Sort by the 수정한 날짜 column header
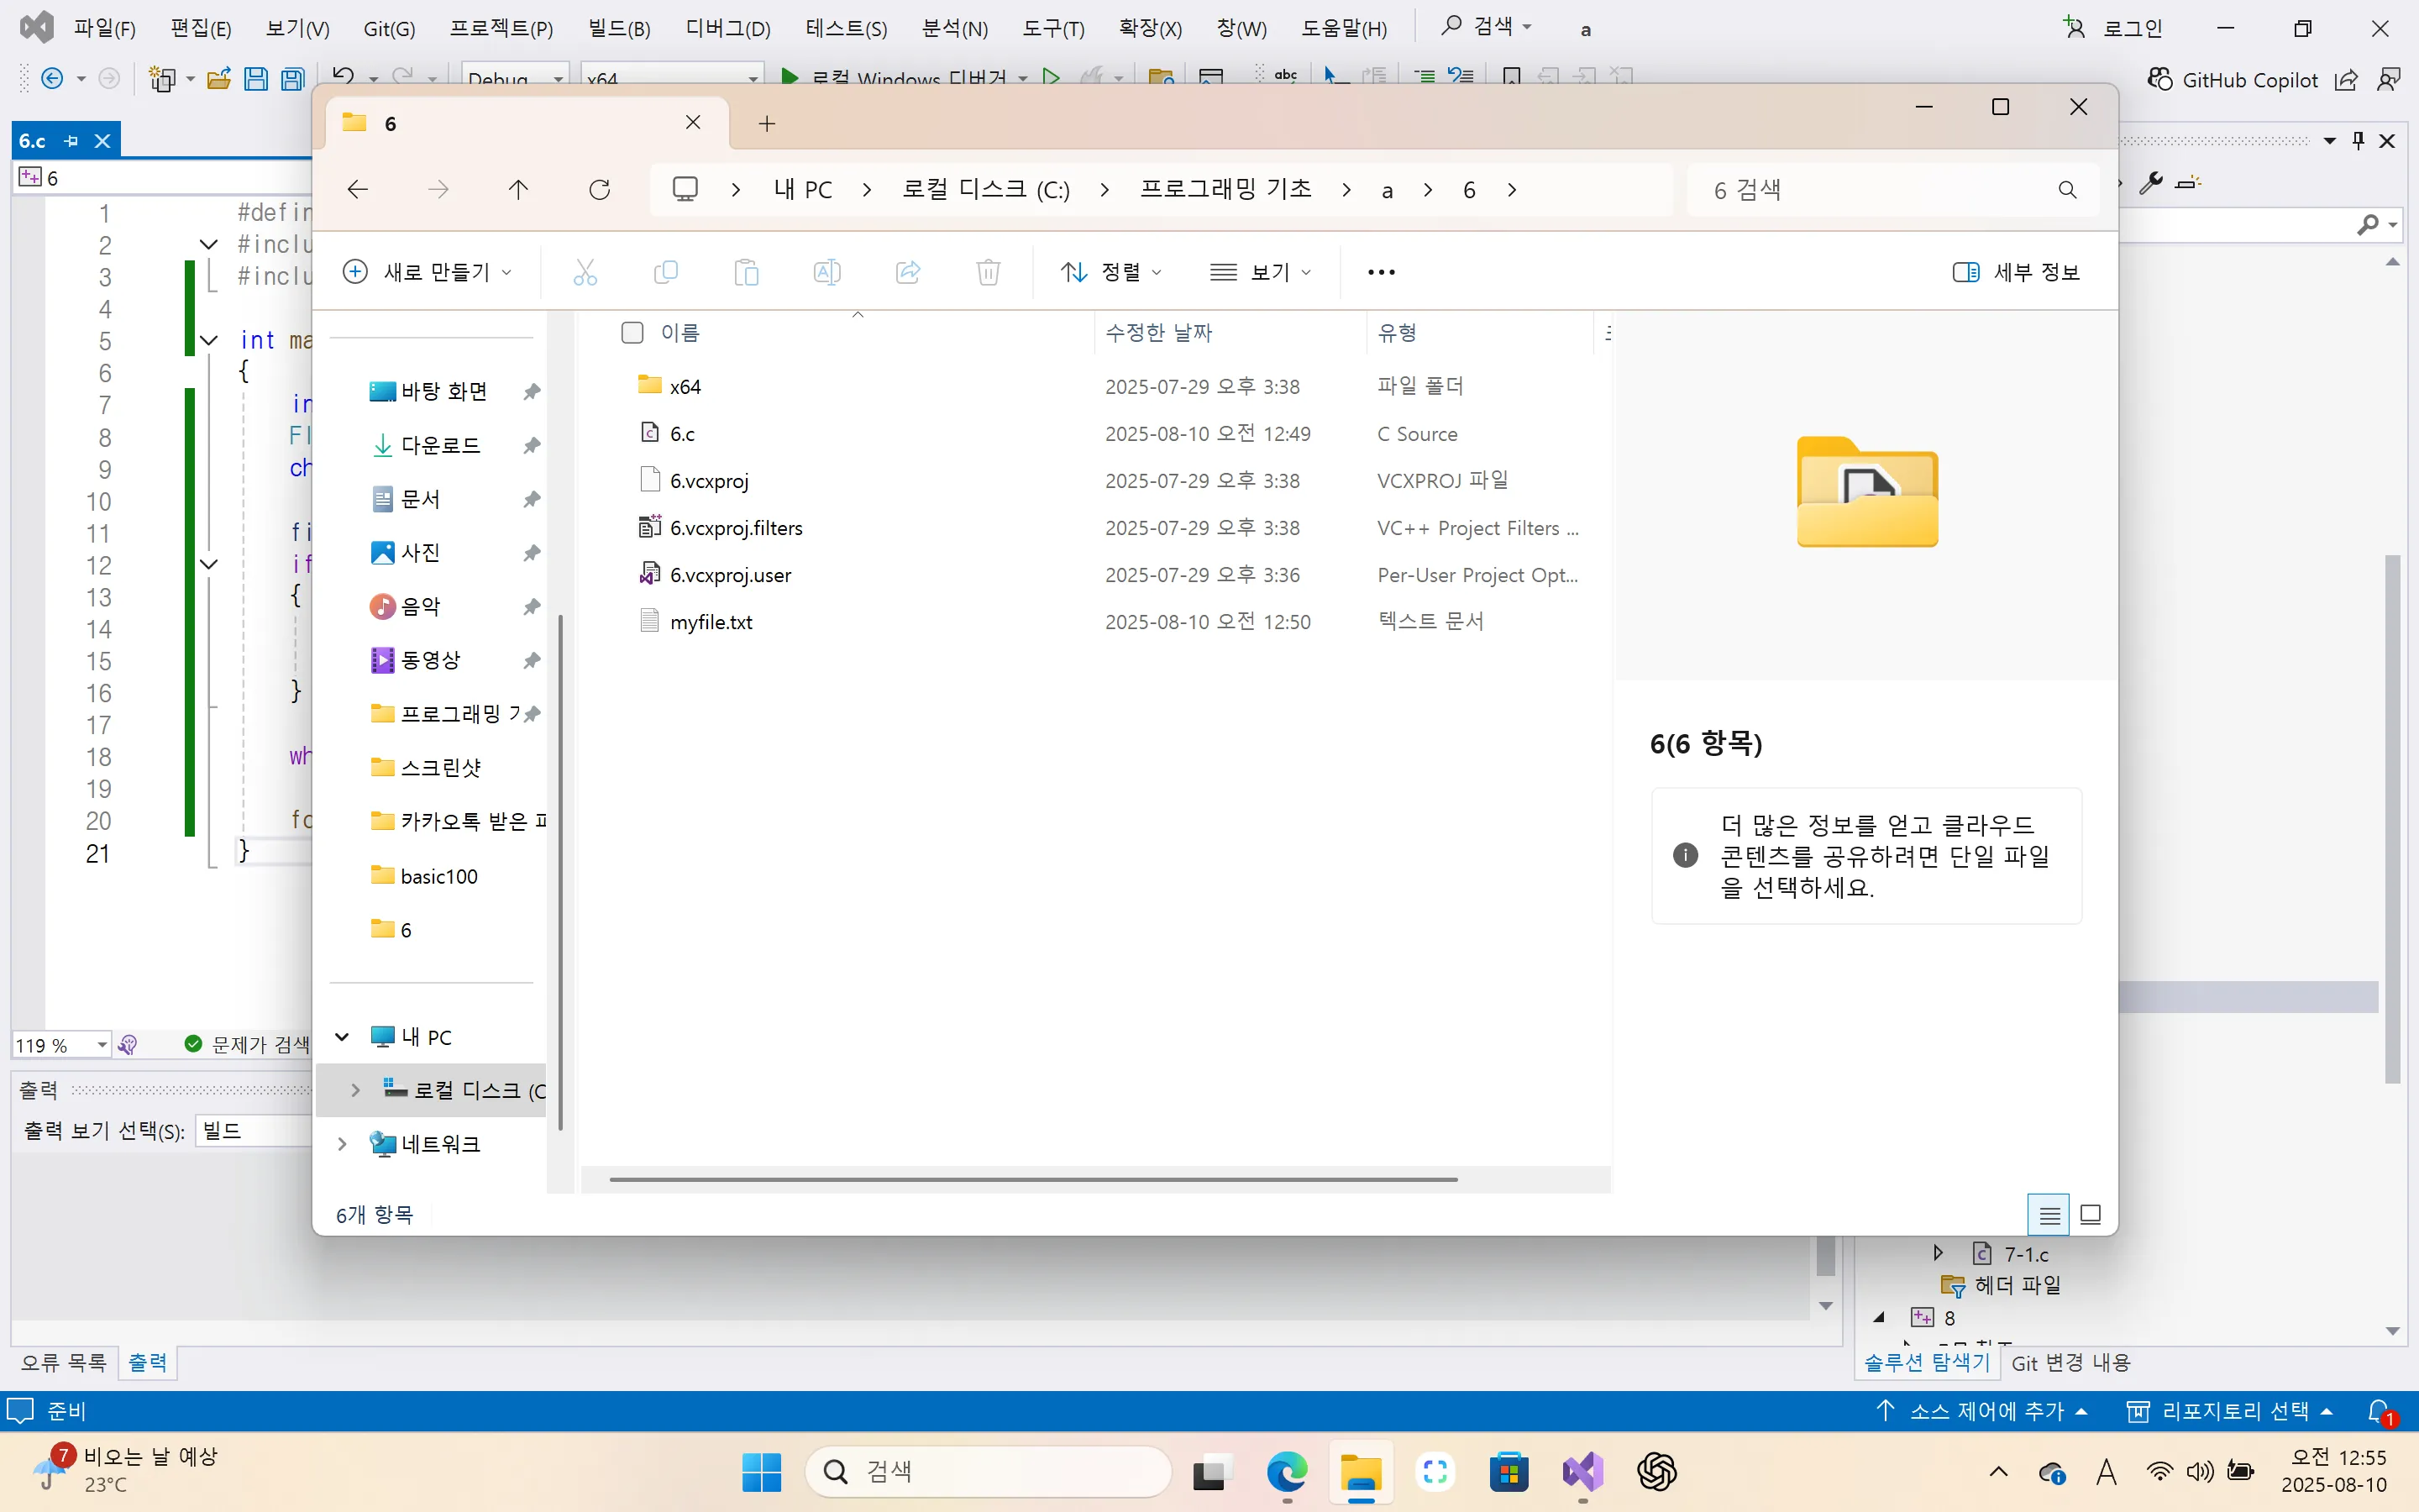The width and height of the screenshot is (2419, 1512). (1158, 332)
